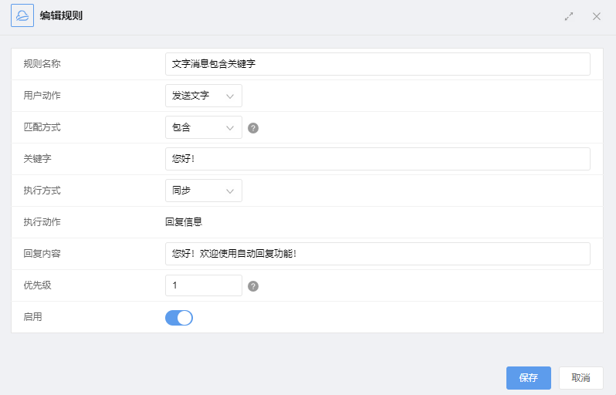Click the chevron arrow in the 包含 select

point(230,128)
